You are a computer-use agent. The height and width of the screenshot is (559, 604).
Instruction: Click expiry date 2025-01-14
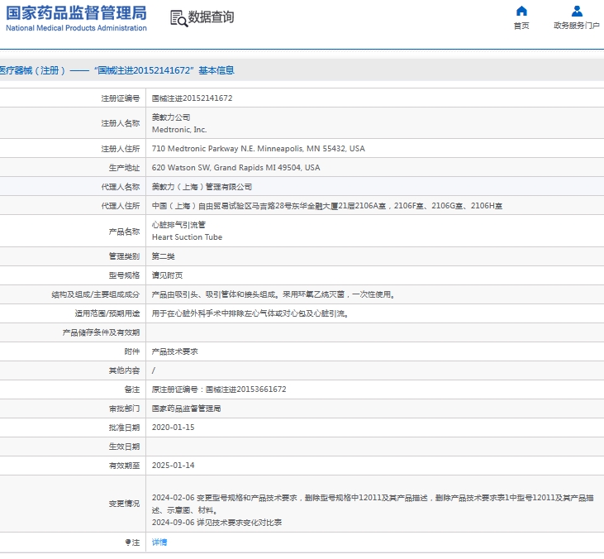click(x=173, y=466)
